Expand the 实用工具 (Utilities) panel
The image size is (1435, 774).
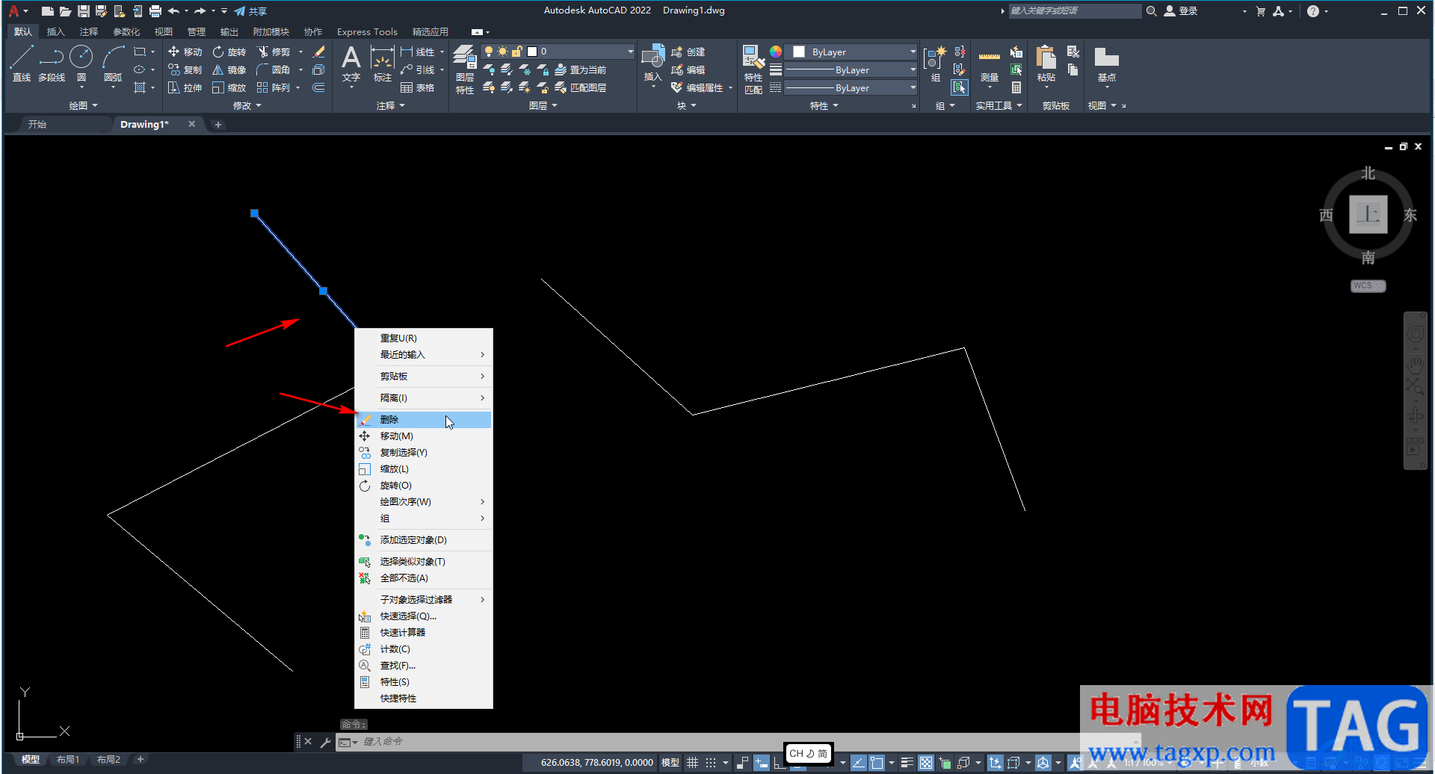pyautogui.click(x=999, y=105)
